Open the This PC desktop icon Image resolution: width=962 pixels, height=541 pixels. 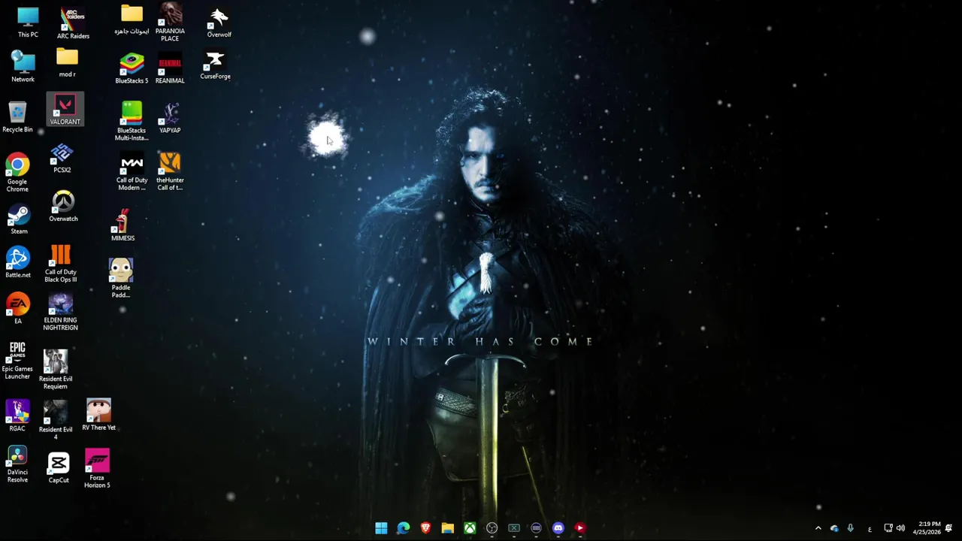click(28, 23)
